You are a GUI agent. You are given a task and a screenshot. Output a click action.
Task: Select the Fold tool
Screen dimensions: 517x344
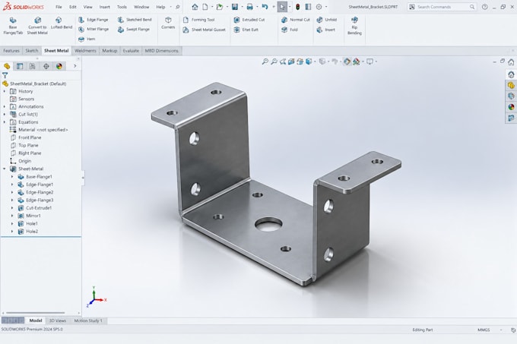click(x=290, y=30)
